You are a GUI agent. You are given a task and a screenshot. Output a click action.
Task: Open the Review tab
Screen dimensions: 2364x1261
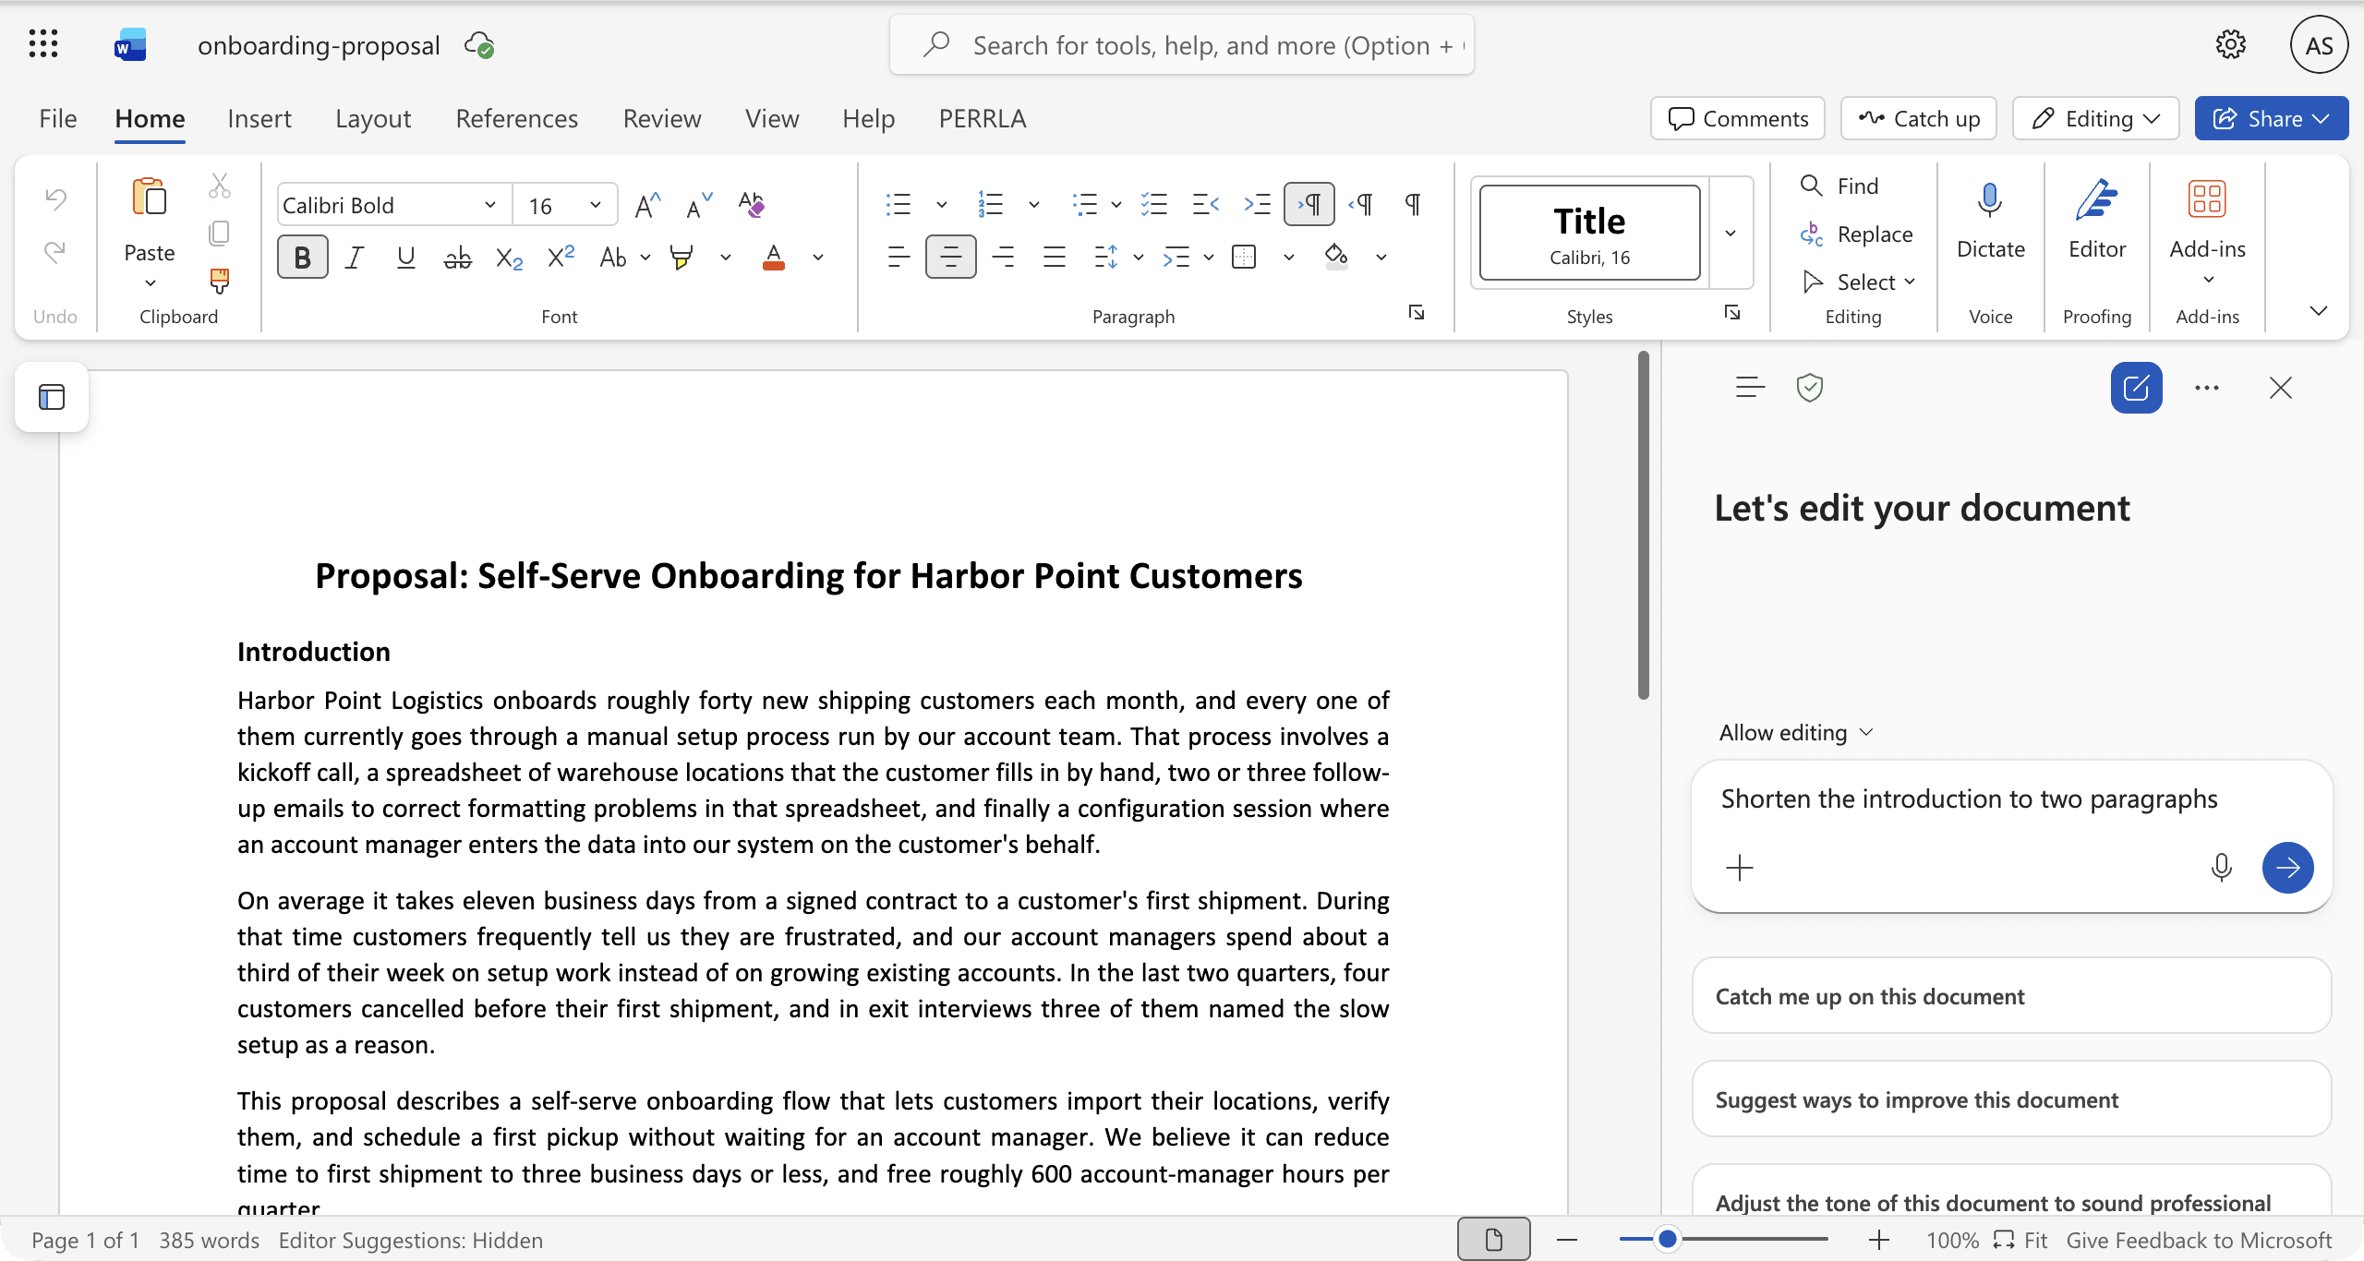pyautogui.click(x=662, y=118)
